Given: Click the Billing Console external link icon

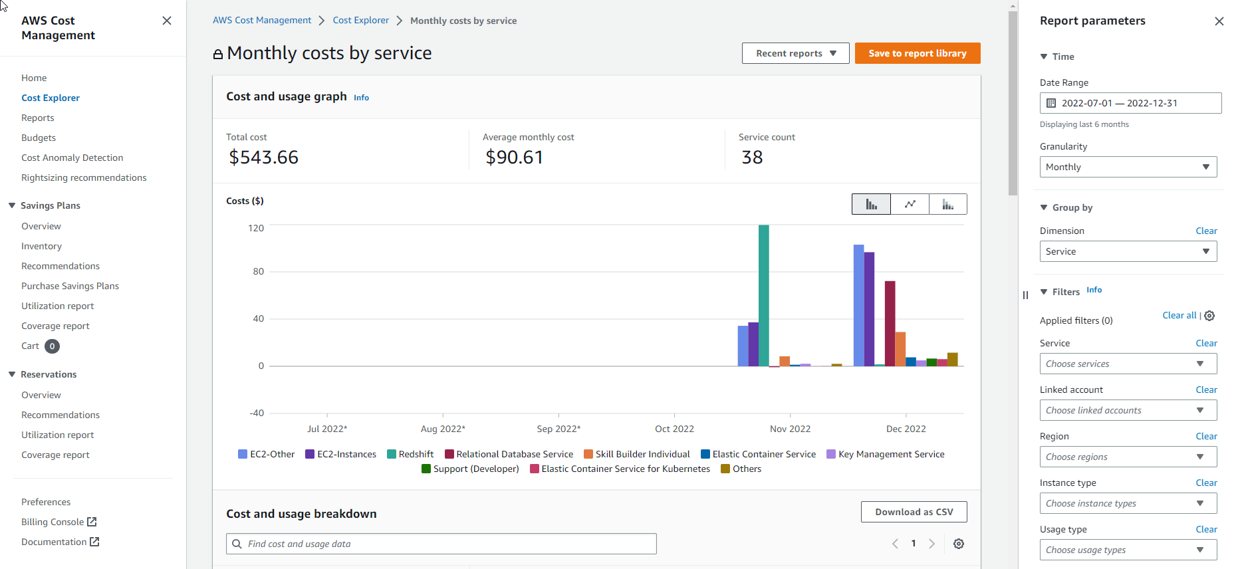Looking at the screenshot, I should (92, 522).
